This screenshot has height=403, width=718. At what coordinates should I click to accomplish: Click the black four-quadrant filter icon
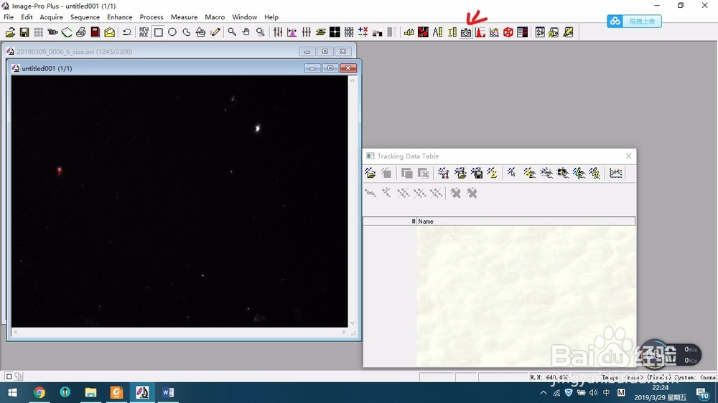[335, 32]
